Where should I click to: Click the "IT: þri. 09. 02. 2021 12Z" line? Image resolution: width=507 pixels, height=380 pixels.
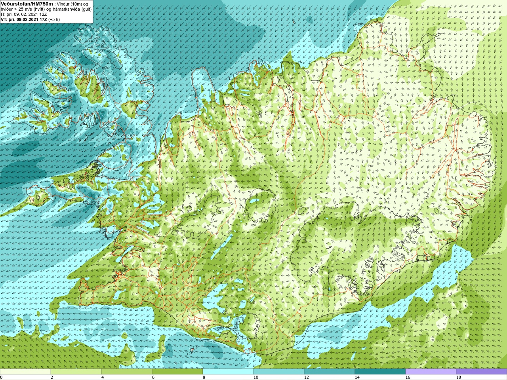(24, 14)
